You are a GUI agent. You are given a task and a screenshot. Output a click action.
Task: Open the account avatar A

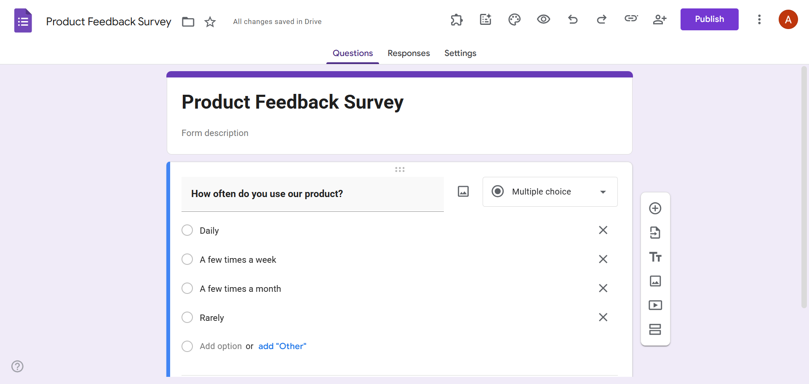pyautogui.click(x=788, y=19)
